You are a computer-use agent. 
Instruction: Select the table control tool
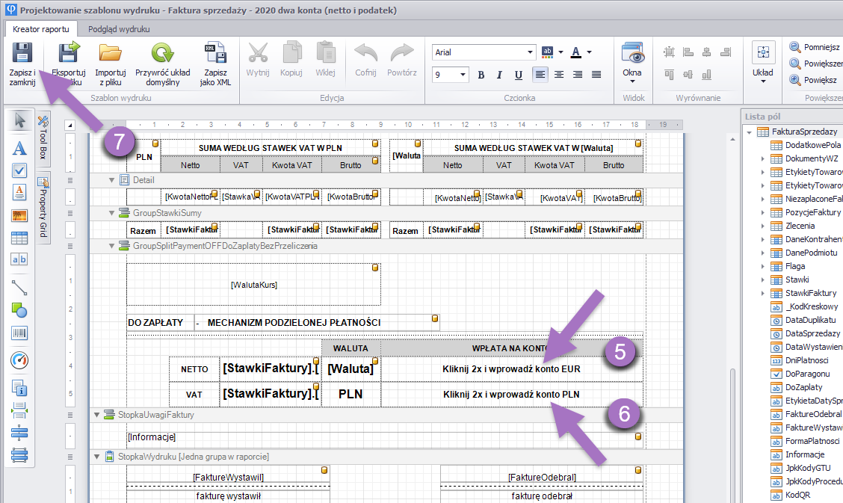(19, 238)
